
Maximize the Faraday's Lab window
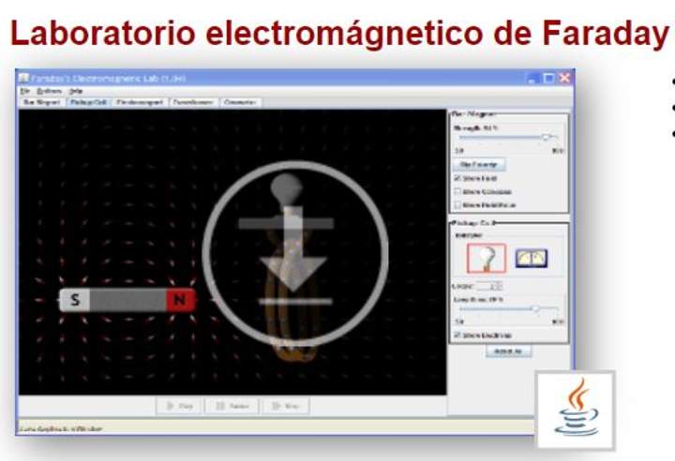pyautogui.click(x=548, y=78)
